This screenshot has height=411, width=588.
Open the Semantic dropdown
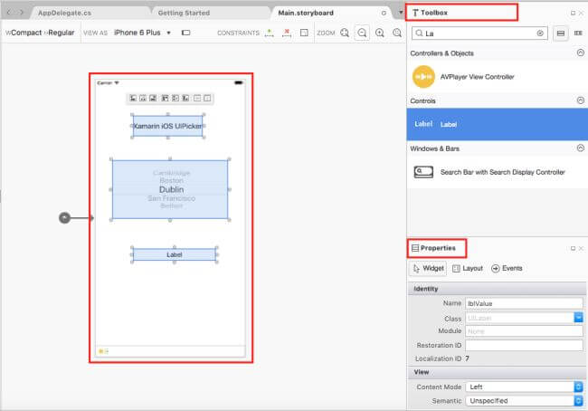[x=579, y=401]
